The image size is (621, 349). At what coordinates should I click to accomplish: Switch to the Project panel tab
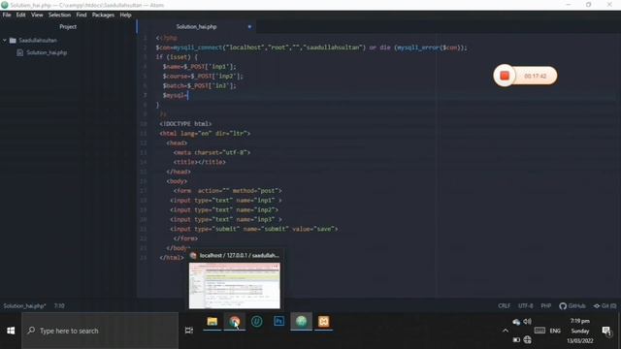pyautogui.click(x=68, y=26)
